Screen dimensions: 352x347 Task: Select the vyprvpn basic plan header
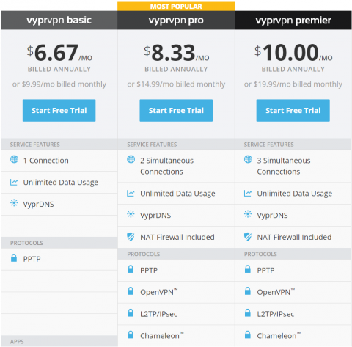pos(59,21)
